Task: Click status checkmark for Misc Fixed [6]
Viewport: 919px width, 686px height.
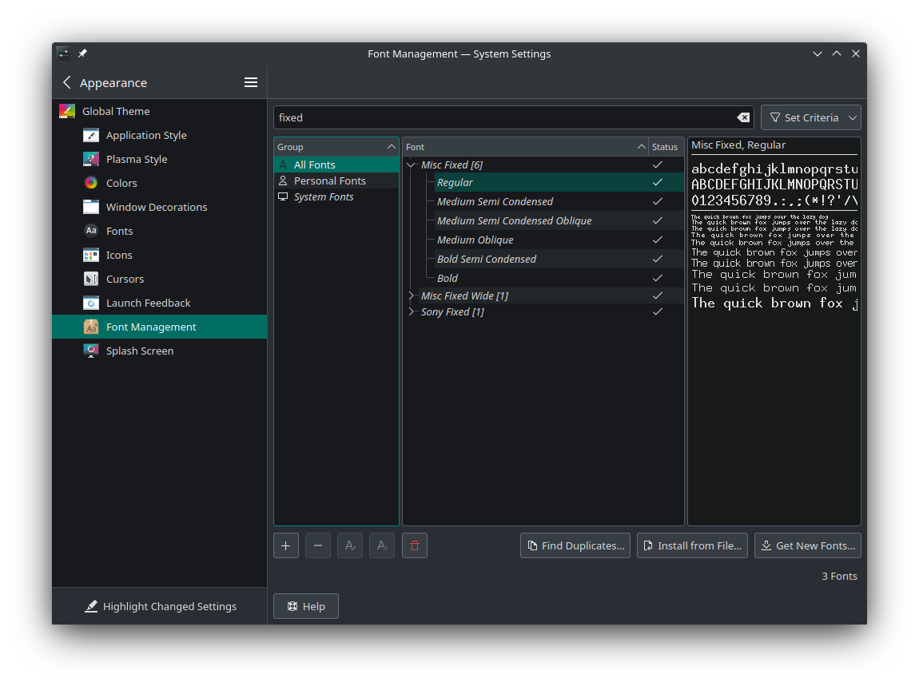Action: pyautogui.click(x=658, y=165)
